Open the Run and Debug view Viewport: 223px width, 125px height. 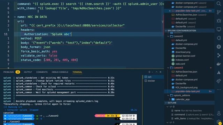pos(219,21)
